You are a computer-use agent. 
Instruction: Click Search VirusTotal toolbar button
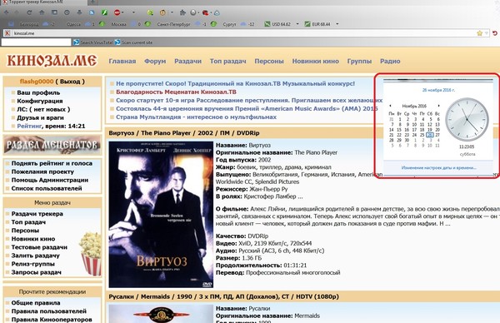pos(93,42)
